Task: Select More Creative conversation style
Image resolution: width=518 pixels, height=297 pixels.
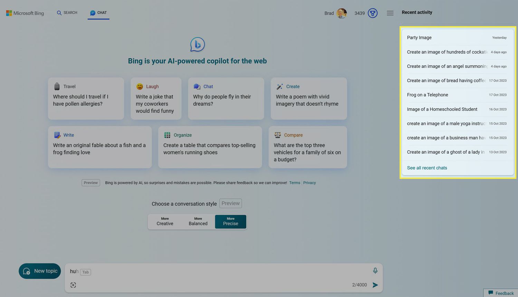Action: [x=165, y=221]
